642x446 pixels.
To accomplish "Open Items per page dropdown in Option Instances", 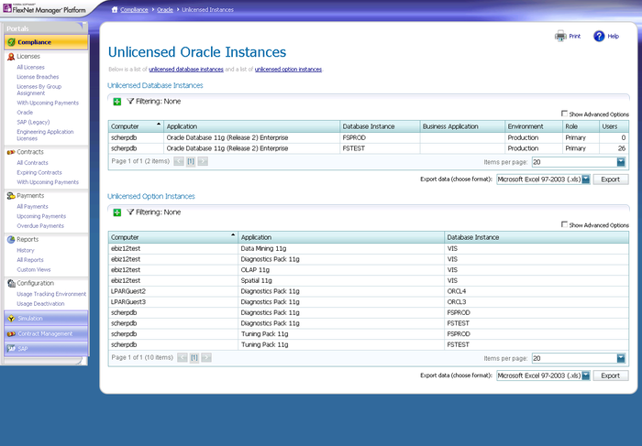I will pyautogui.click(x=621, y=358).
